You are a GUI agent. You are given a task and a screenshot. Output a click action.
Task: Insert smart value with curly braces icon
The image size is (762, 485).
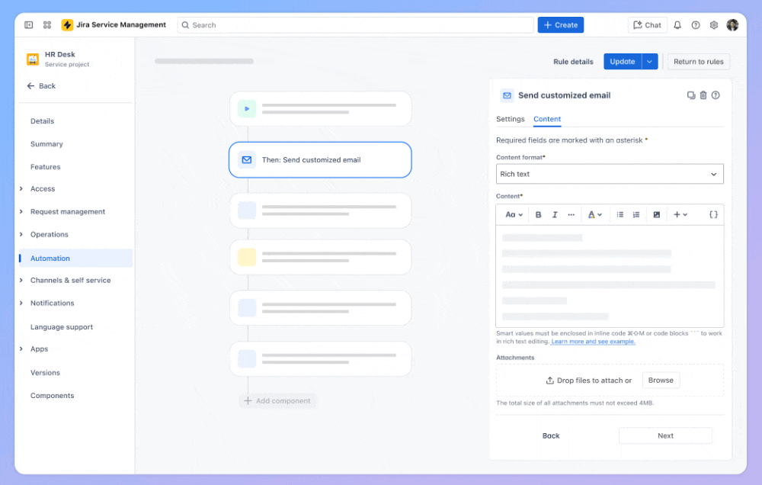click(x=713, y=214)
